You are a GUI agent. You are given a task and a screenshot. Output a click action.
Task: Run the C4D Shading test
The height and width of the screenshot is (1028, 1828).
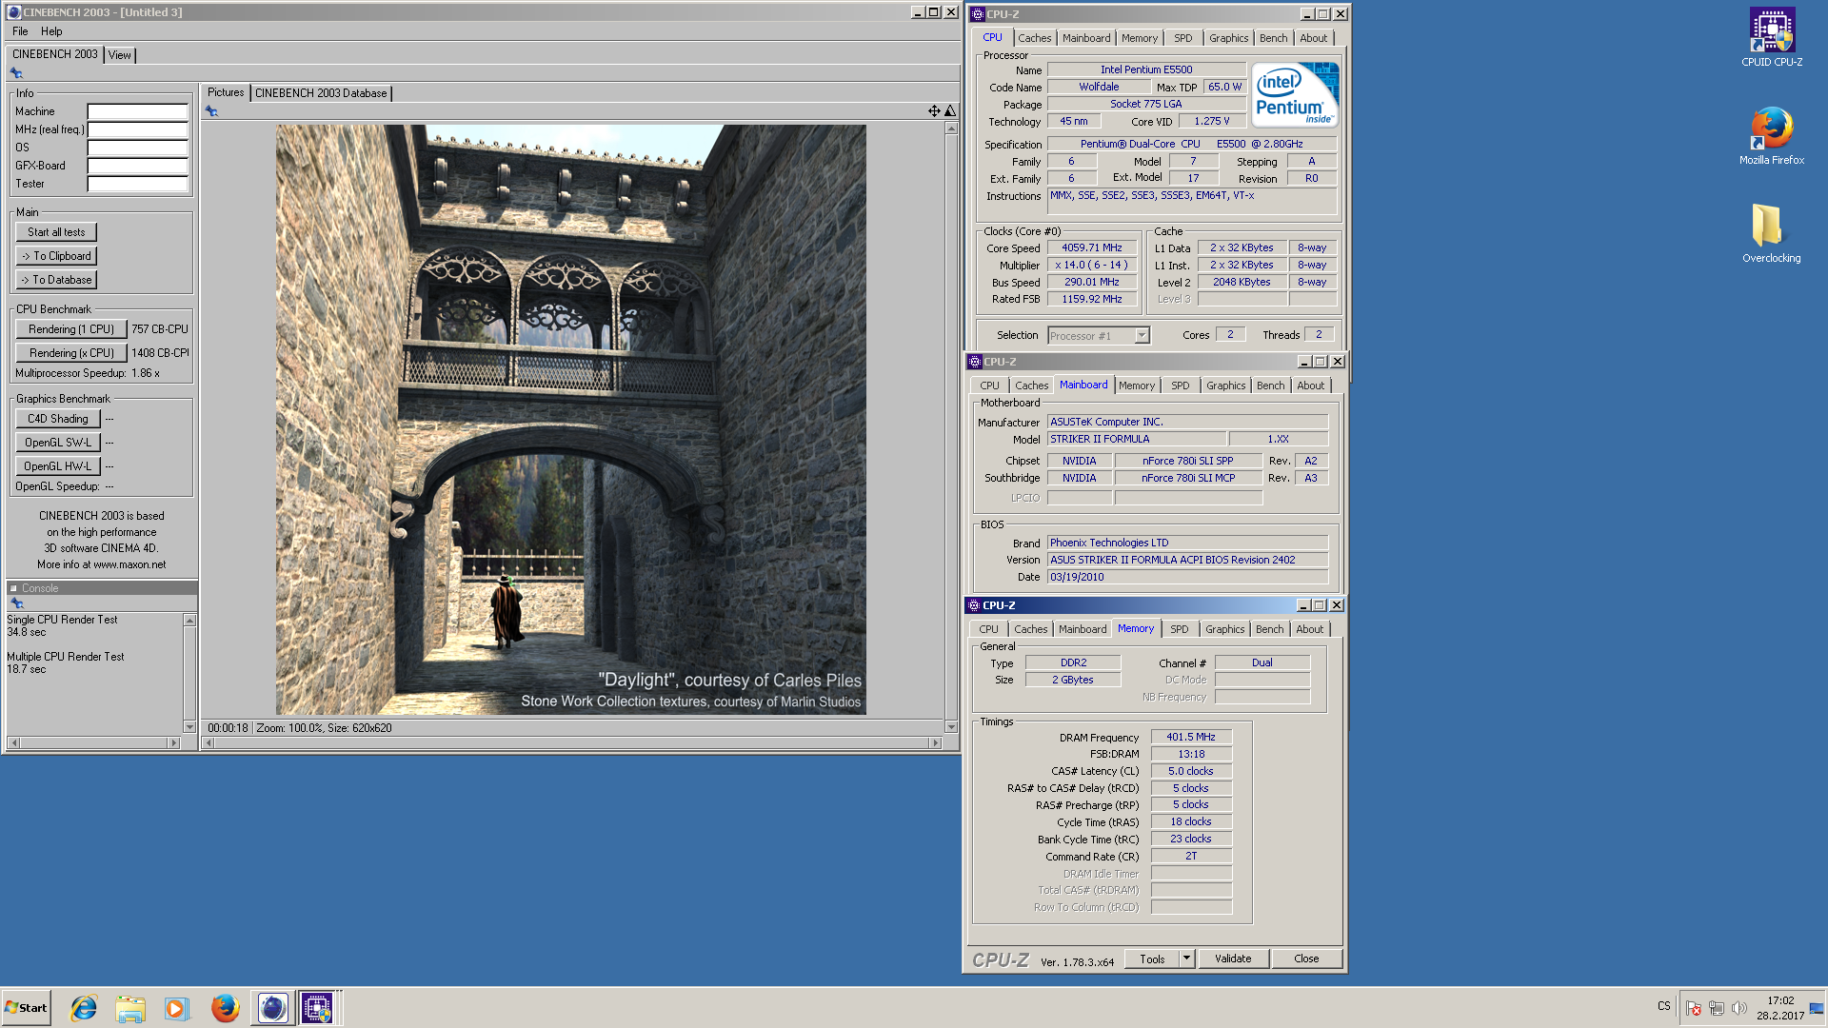(58, 419)
